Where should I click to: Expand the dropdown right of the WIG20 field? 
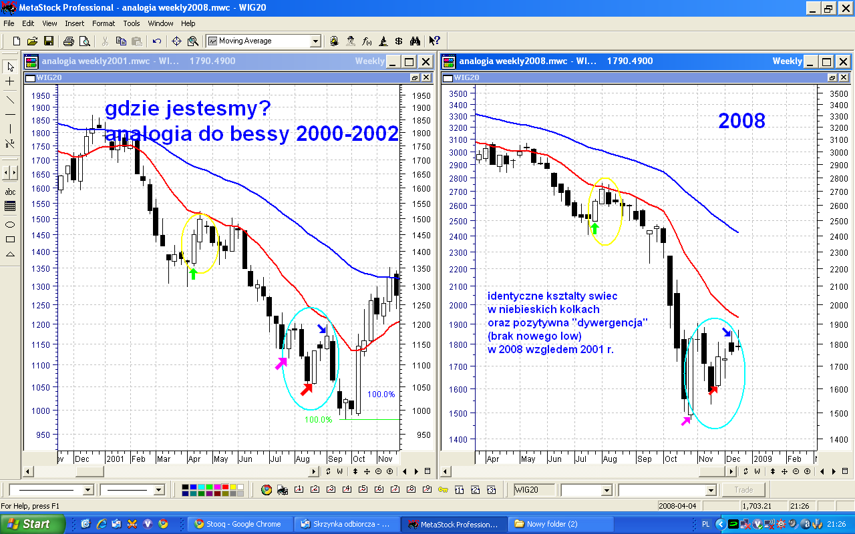607,491
